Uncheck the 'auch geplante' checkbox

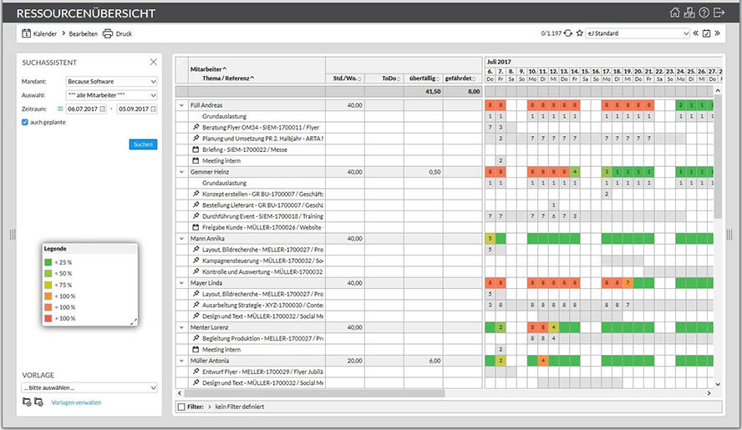pyautogui.click(x=25, y=122)
